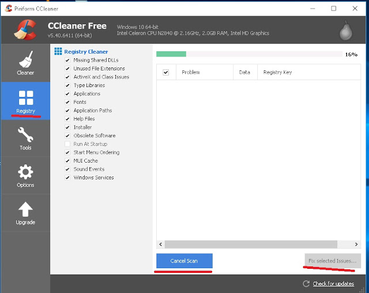Click the CCleaner logo in header
The image size is (369, 293).
25,29
